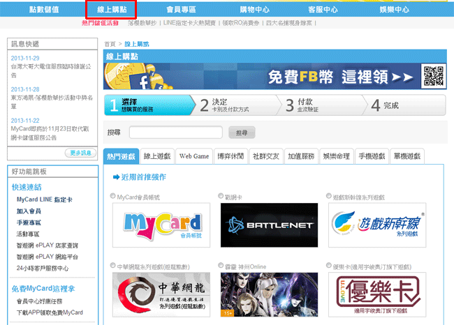The height and width of the screenshot is (325, 454).
Task: Select the 遊戲新幹線系列遊戲 radio button
Action: pos(329,196)
